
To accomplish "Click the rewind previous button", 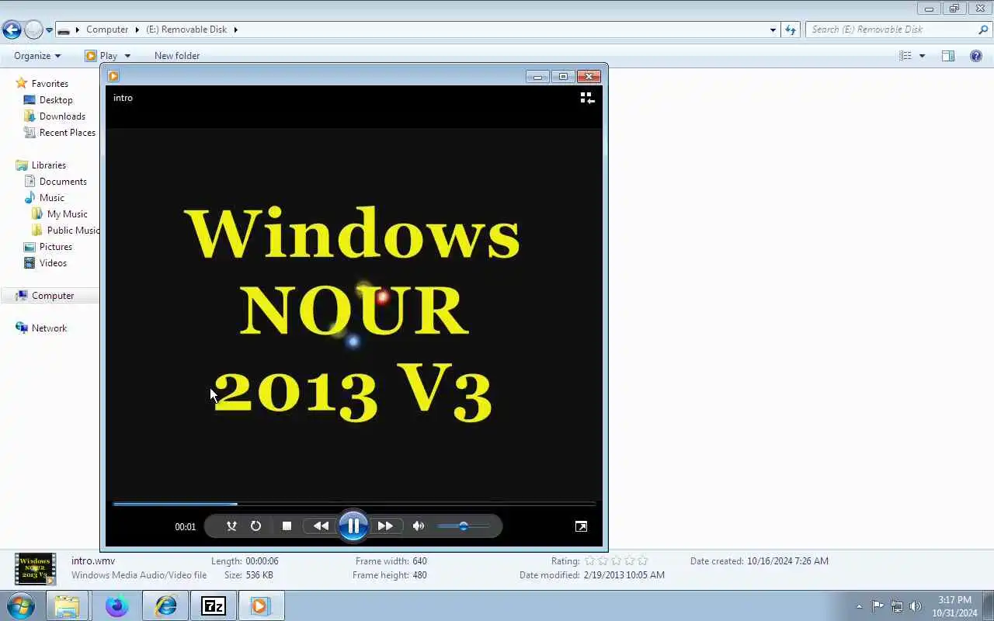I will click(321, 526).
